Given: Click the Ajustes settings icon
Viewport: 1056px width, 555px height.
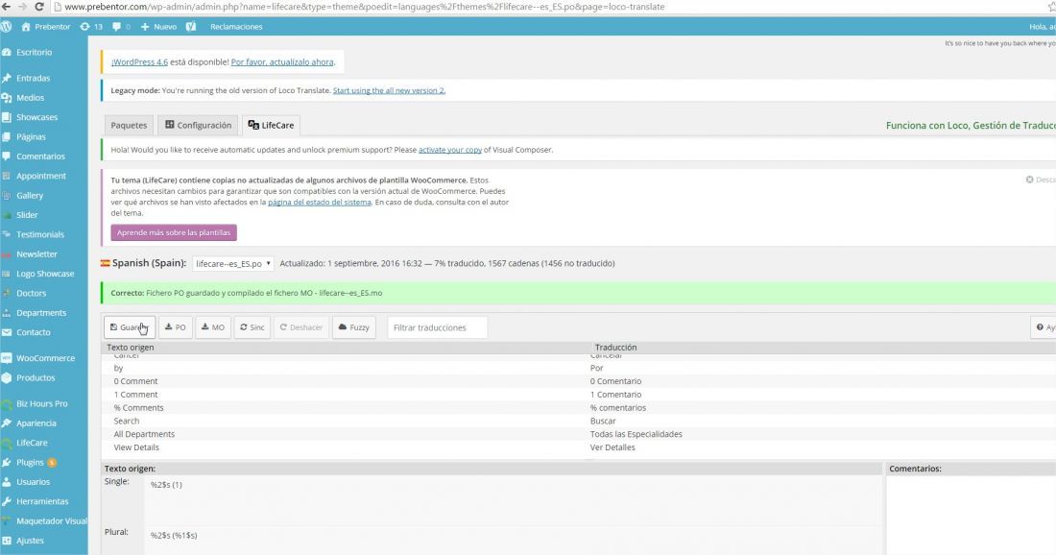Looking at the screenshot, I should pos(7,541).
